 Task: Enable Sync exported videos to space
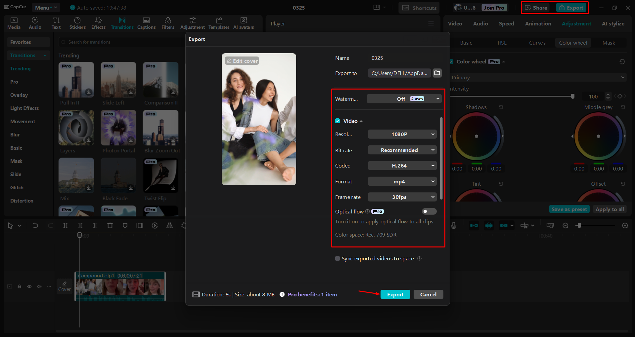pos(338,258)
